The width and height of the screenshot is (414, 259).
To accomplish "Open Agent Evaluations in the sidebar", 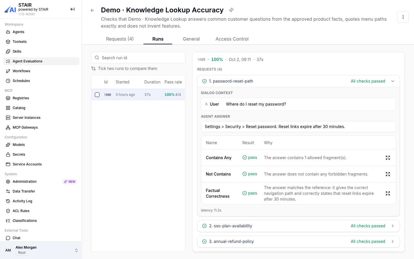I will (41, 61).
